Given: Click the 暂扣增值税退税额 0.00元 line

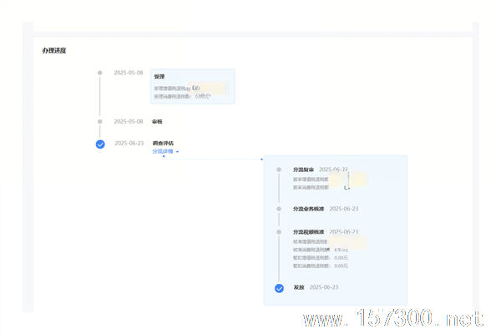Looking at the screenshot, I should [321, 258].
